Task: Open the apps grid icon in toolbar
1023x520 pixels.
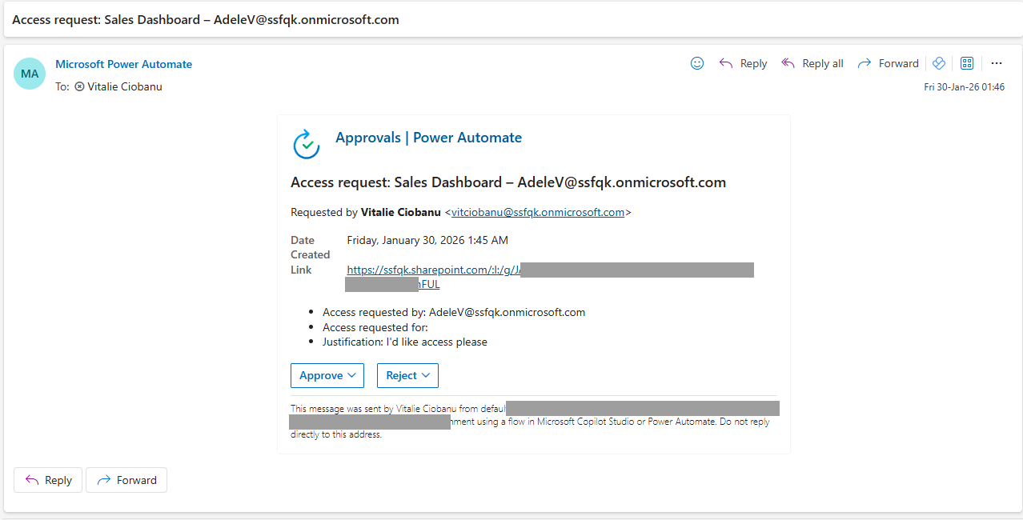Action: [x=967, y=63]
